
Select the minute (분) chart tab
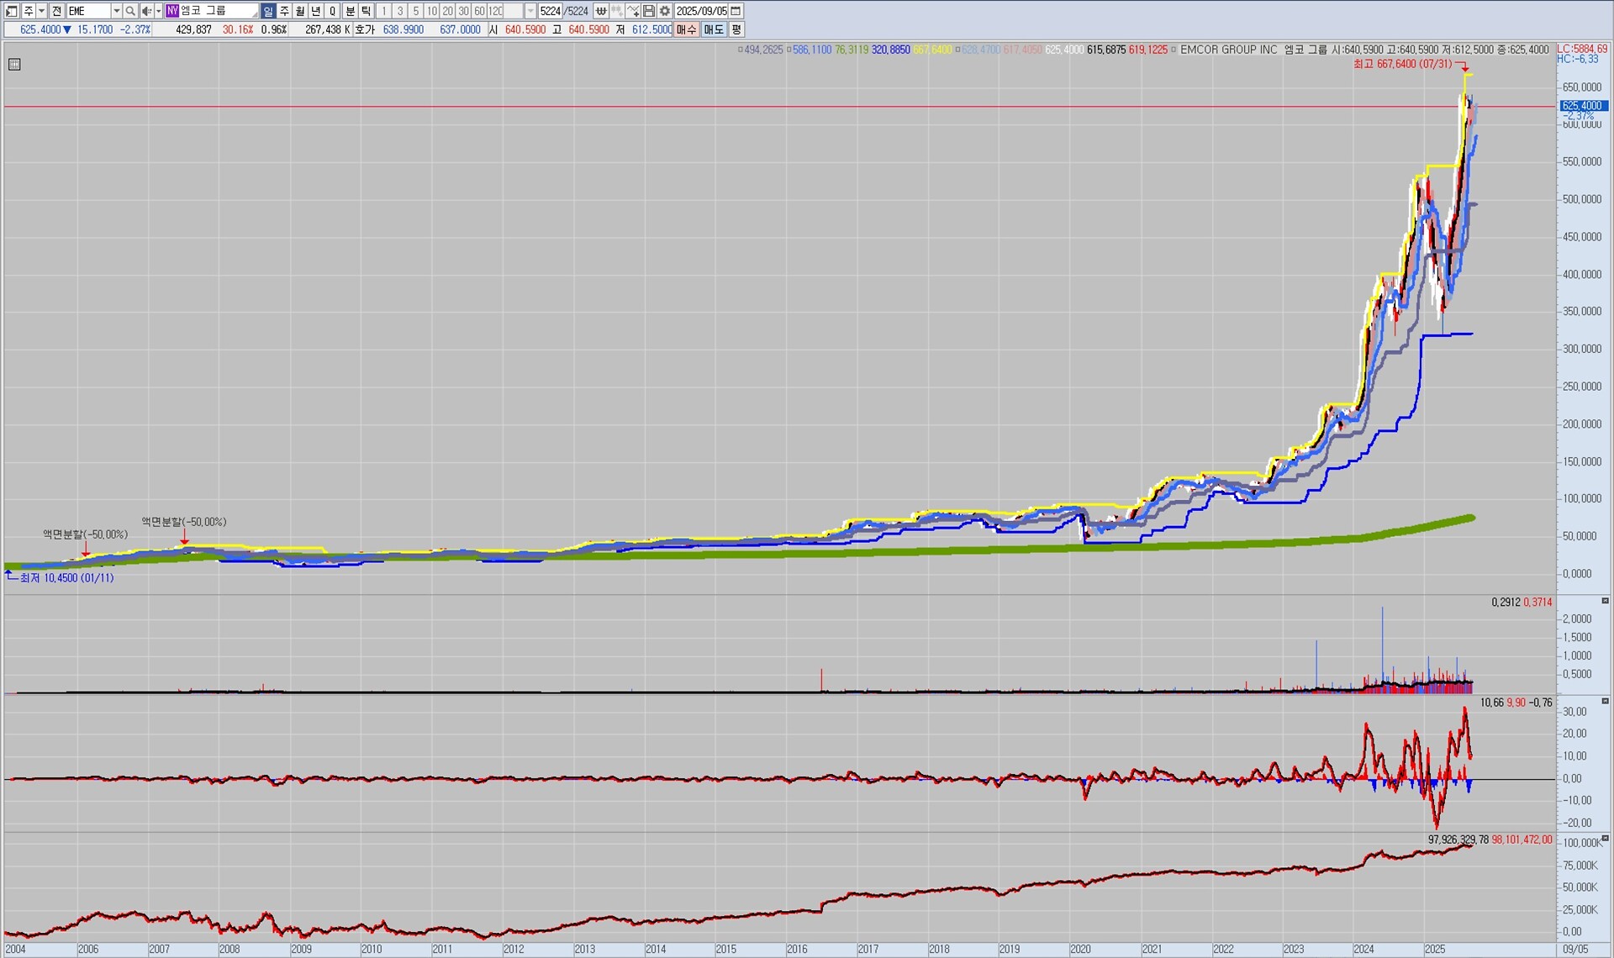(351, 11)
